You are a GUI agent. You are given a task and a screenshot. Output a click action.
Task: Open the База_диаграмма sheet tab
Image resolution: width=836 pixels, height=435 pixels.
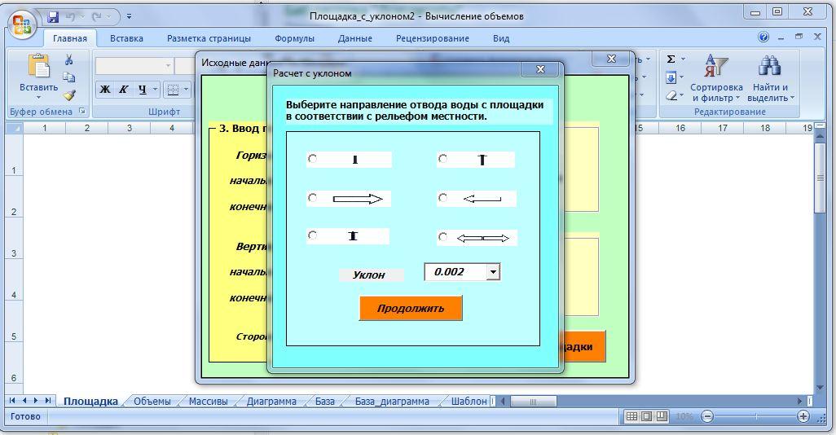[x=392, y=401]
